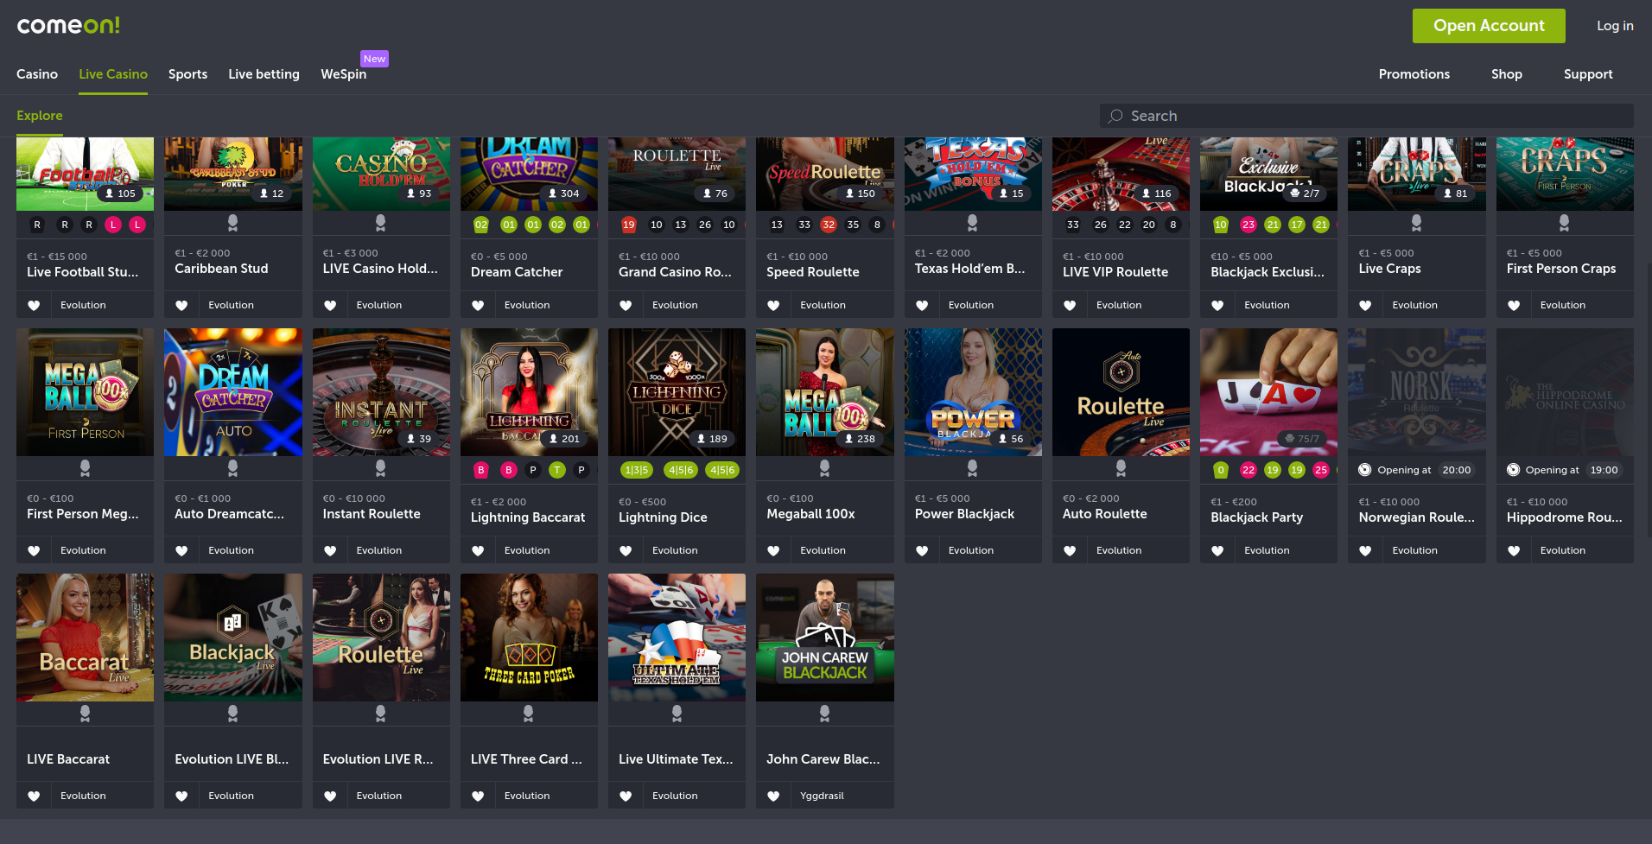
Task: Click the search magnifier icon
Action: 1115,116
